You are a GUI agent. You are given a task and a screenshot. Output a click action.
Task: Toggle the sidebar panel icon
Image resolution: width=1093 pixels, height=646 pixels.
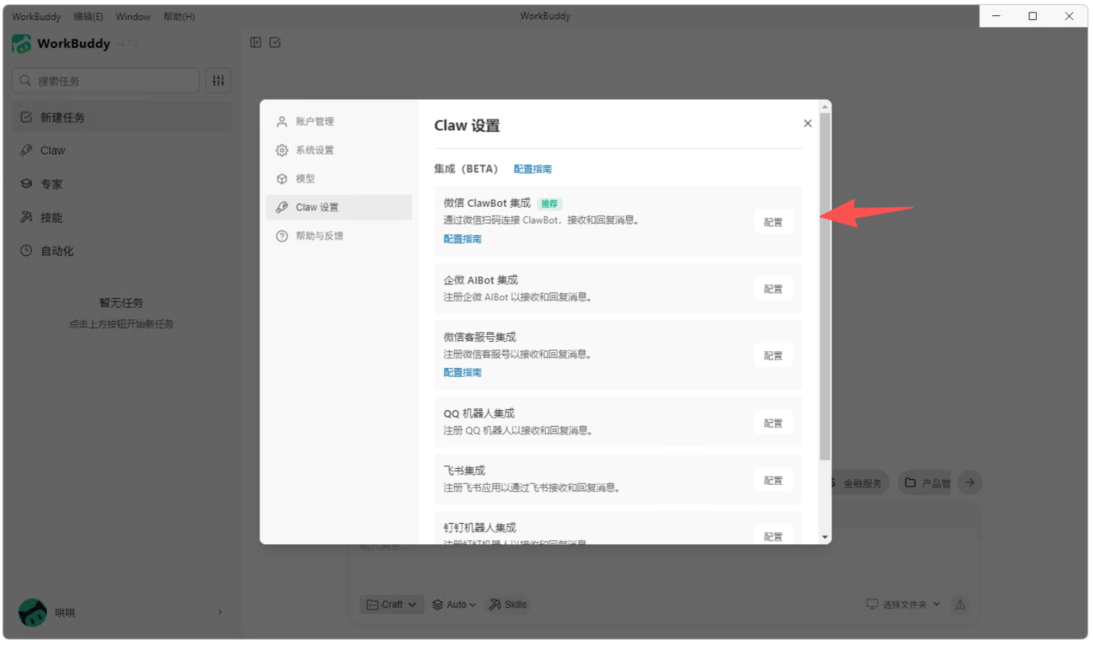pyautogui.click(x=256, y=43)
